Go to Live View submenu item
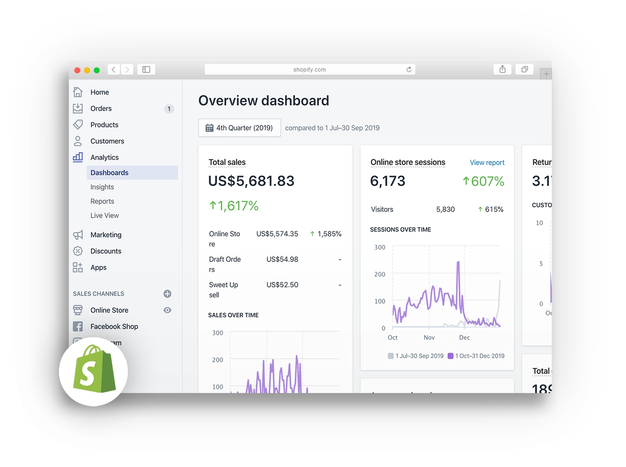 coord(104,216)
